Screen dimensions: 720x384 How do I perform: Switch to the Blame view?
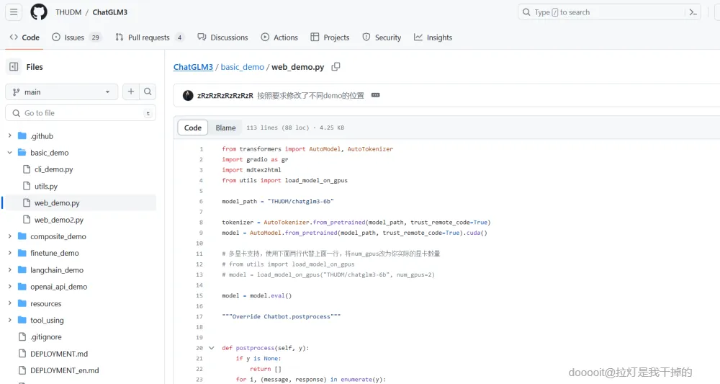coord(225,128)
